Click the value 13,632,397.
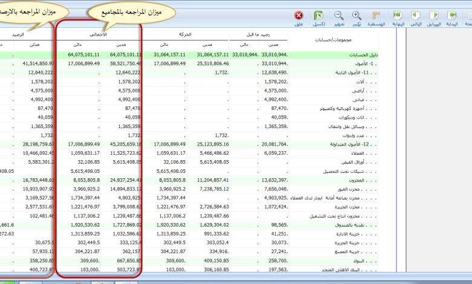The width and height of the screenshot is (472, 284). click(275, 180)
